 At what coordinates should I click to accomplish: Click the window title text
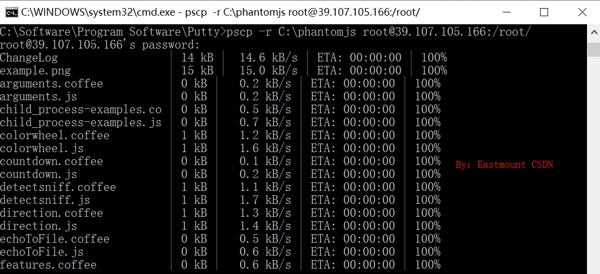[221, 12]
